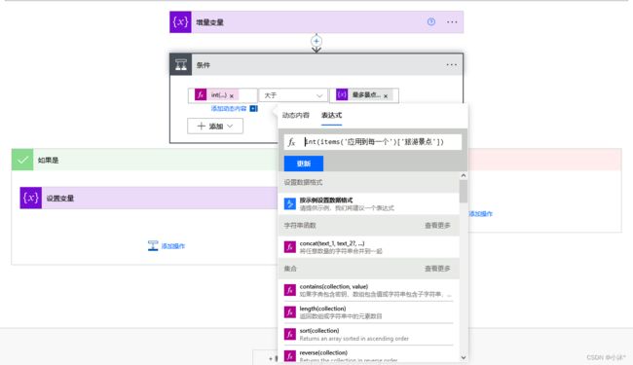Open help for the 增量变量 action
The height and width of the screenshot is (365, 633).
431,21
